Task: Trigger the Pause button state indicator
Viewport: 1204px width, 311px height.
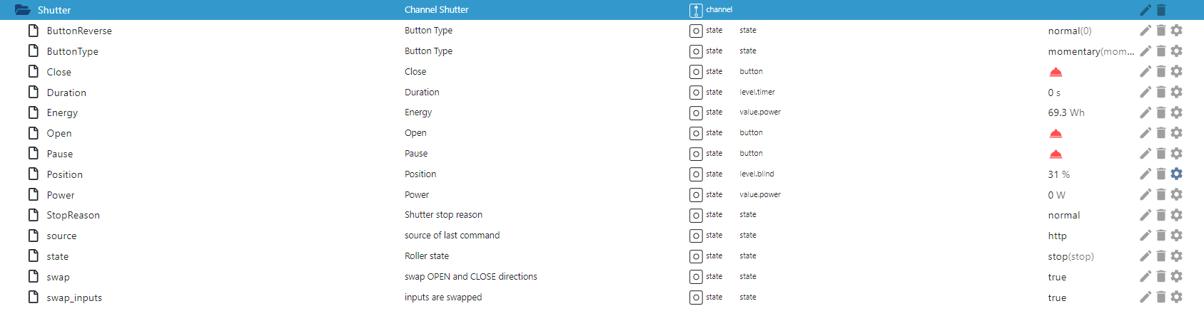Action: 1056,154
